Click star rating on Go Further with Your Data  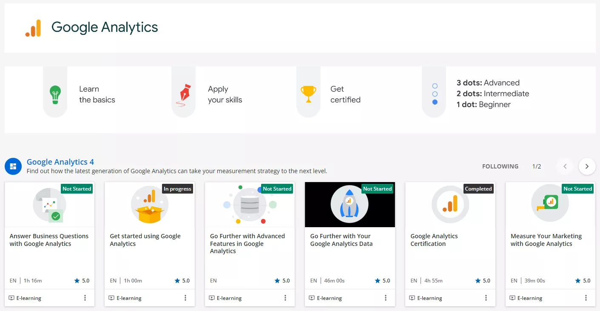[x=382, y=281]
